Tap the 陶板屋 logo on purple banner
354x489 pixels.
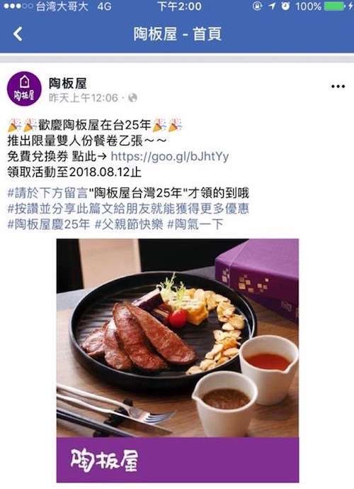(x=104, y=460)
